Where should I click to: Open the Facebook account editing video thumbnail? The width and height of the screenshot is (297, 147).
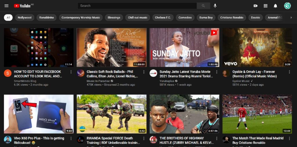39,48
